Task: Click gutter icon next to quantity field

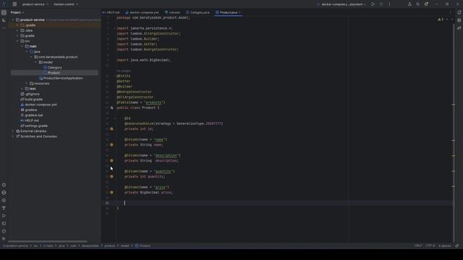Action: (111, 176)
